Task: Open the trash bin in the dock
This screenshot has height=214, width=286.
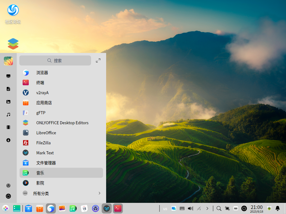Action: (x=269, y=208)
